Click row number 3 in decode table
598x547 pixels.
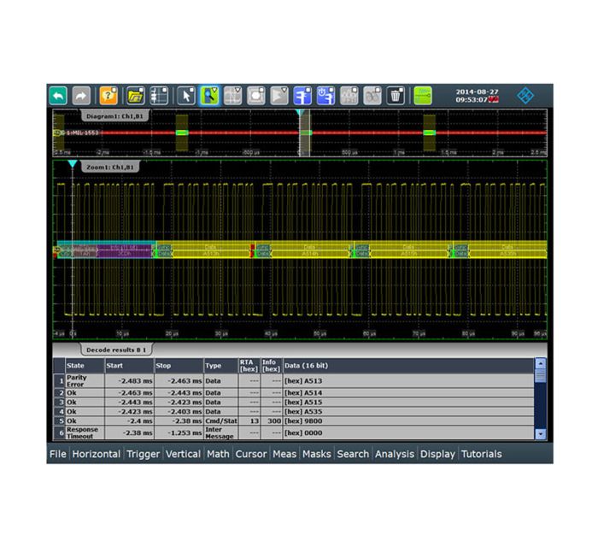point(60,402)
